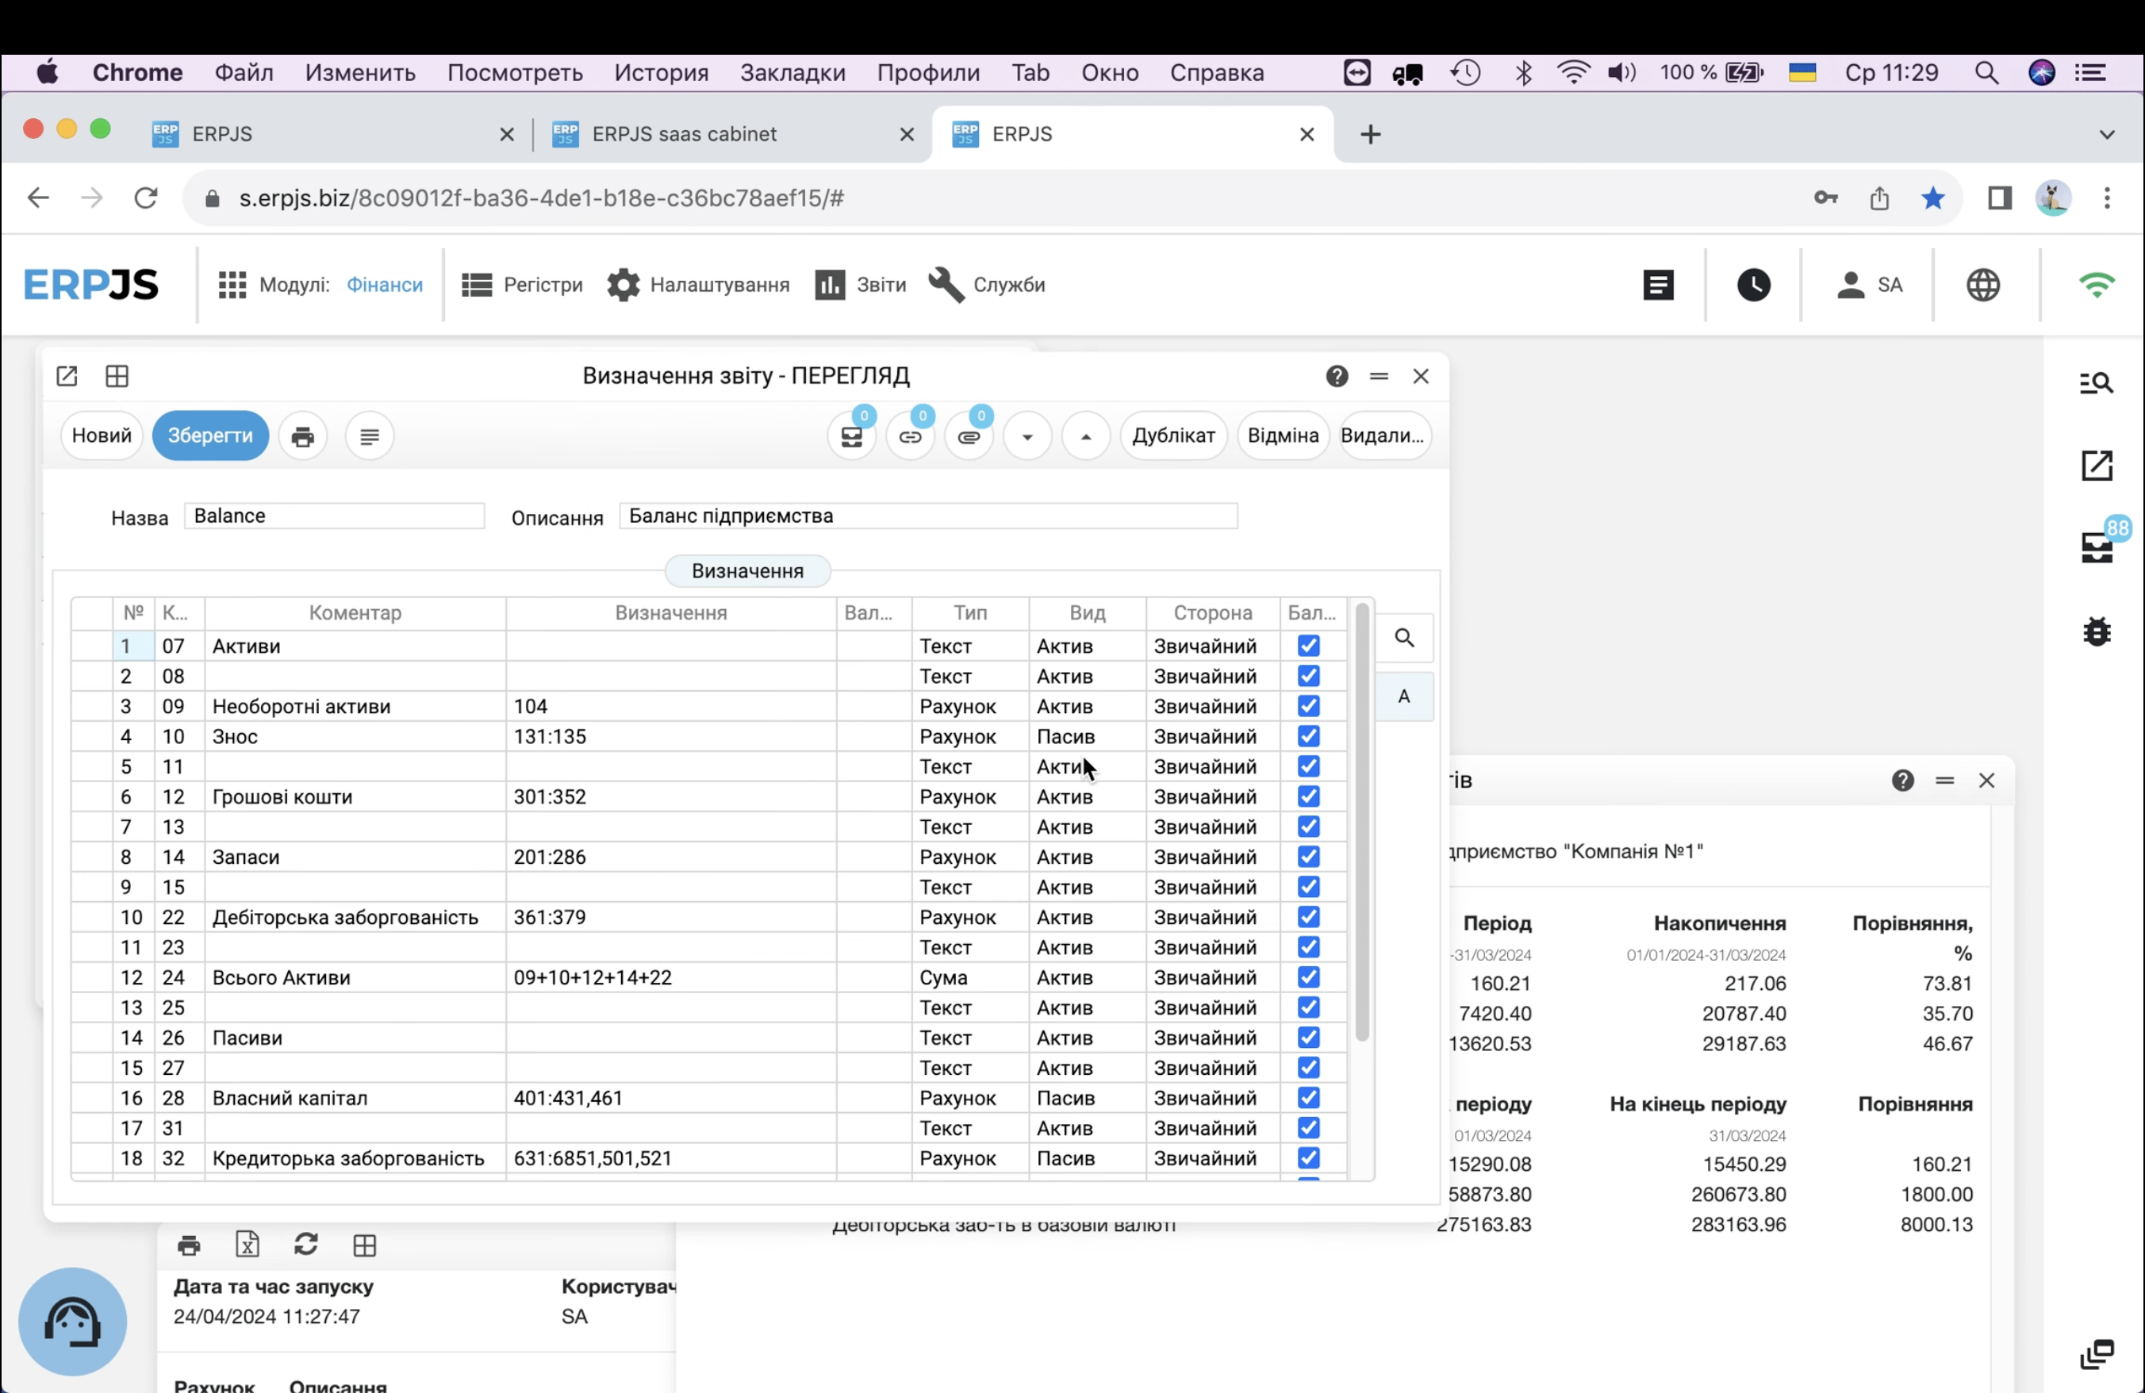The image size is (2145, 1393).
Task: Toggle checkbox in Запаси row
Action: [x=1308, y=857]
